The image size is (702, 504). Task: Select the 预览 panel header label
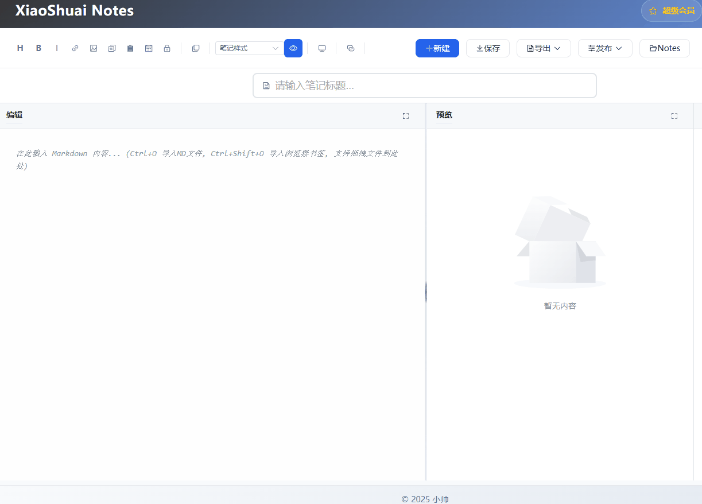point(444,115)
